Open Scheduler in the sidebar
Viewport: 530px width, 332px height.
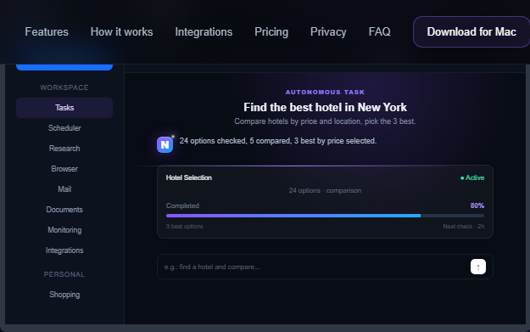(x=64, y=128)
